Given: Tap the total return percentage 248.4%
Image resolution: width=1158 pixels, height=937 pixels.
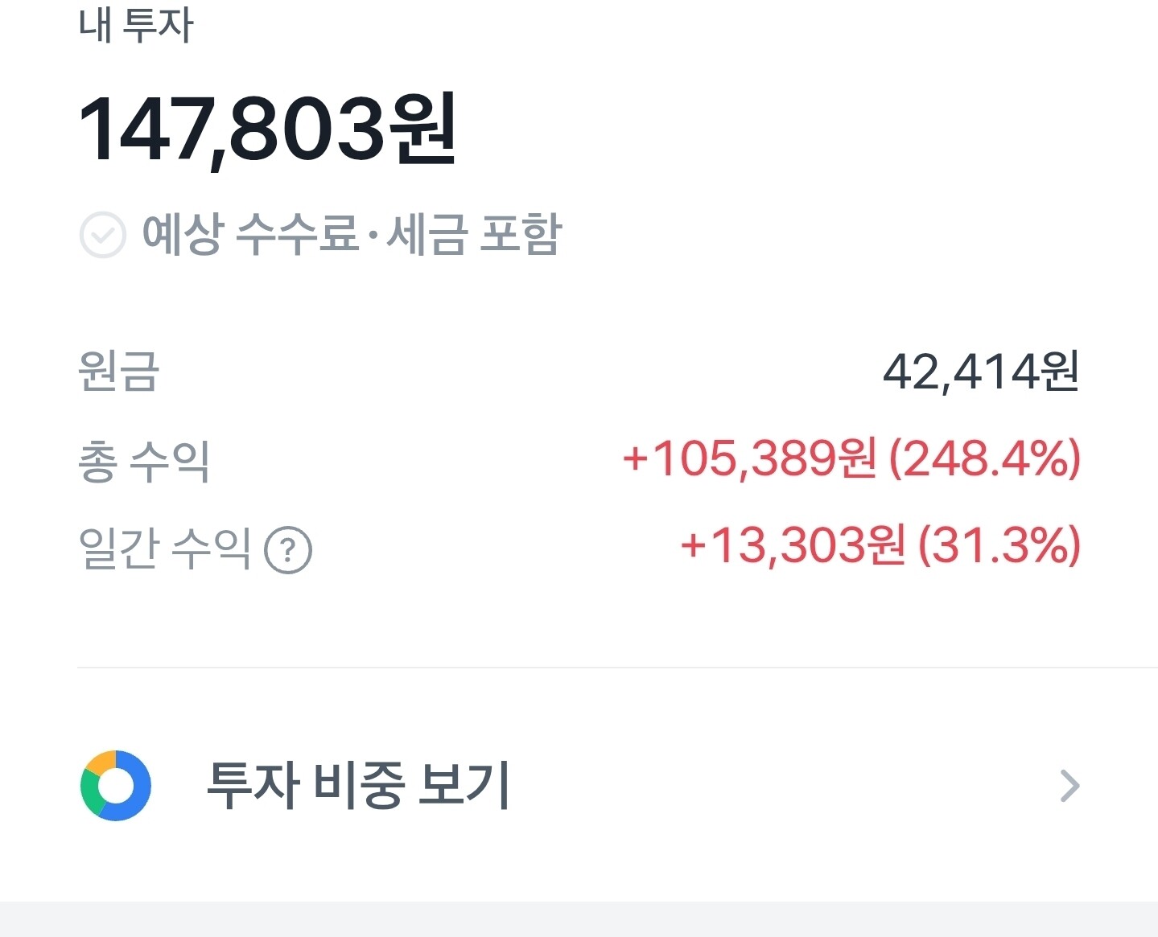Looking at the screenshot, I should click(985, 459).
